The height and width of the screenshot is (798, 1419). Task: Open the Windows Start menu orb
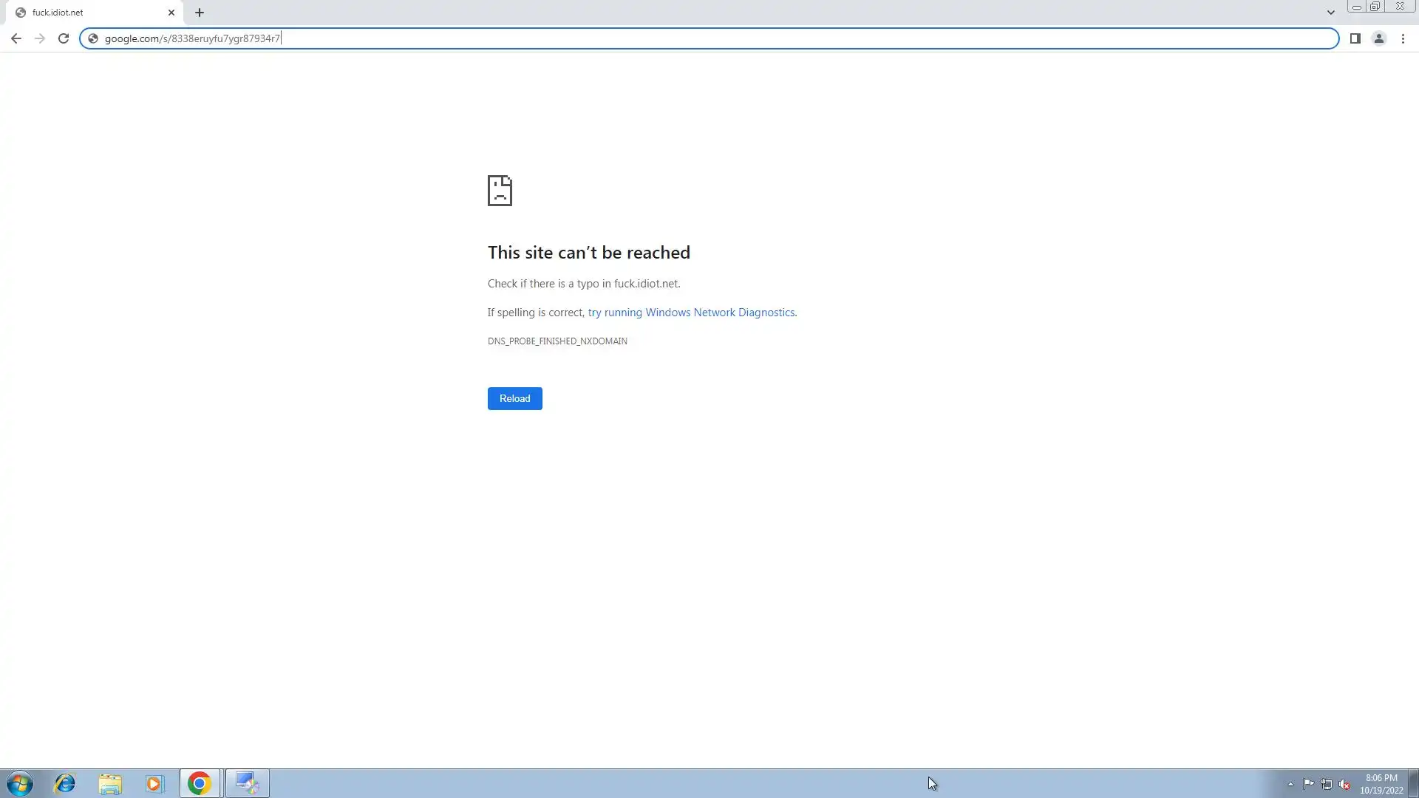[x=20, y=783]
